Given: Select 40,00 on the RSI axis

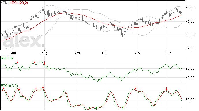Looking at the screenshot, I should [x=190, y=78].
